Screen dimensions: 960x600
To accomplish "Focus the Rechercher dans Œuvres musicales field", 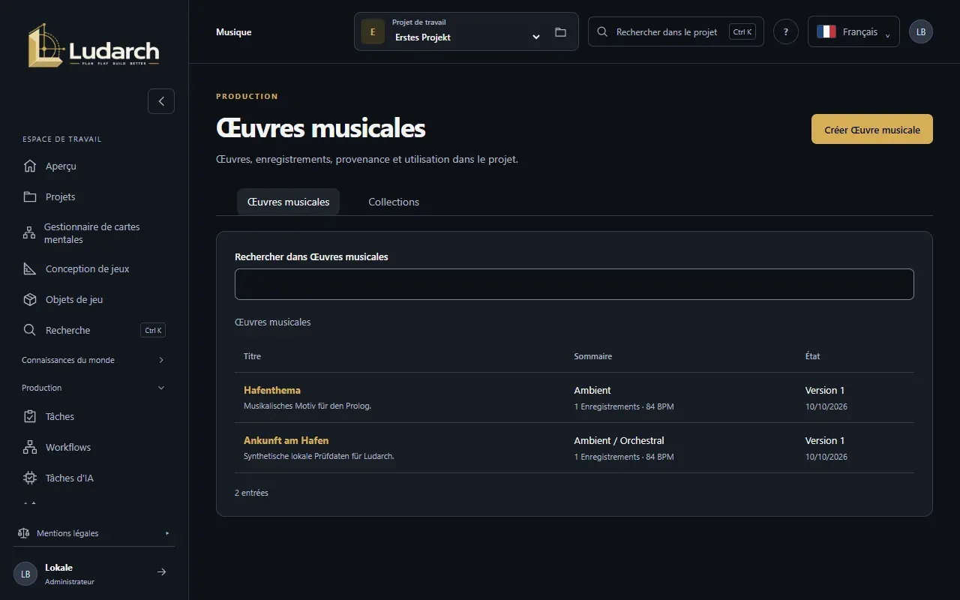I will pos(574,284).
